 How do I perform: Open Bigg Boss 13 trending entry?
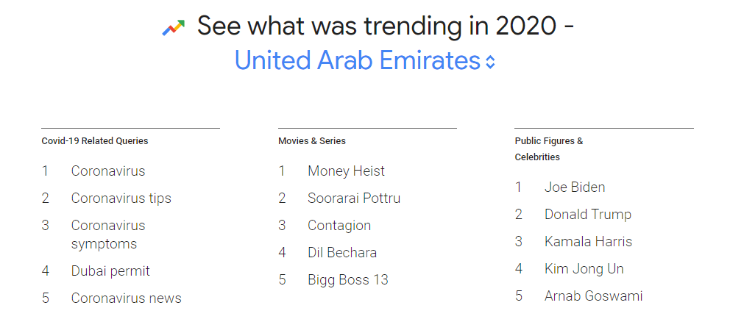347,280
